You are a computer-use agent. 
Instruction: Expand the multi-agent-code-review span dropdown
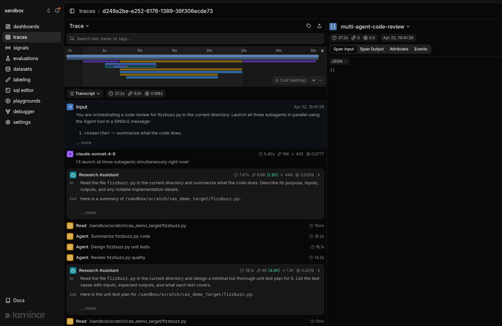[408, 27]
